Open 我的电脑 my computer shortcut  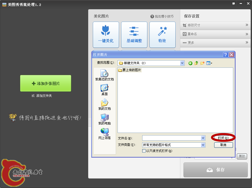(105, 119)
